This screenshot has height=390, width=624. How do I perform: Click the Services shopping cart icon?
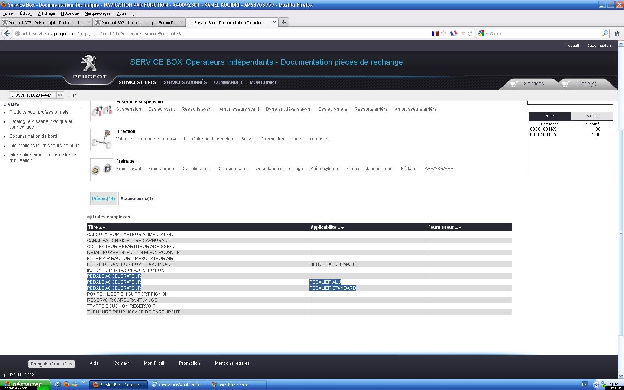(514, 84)
